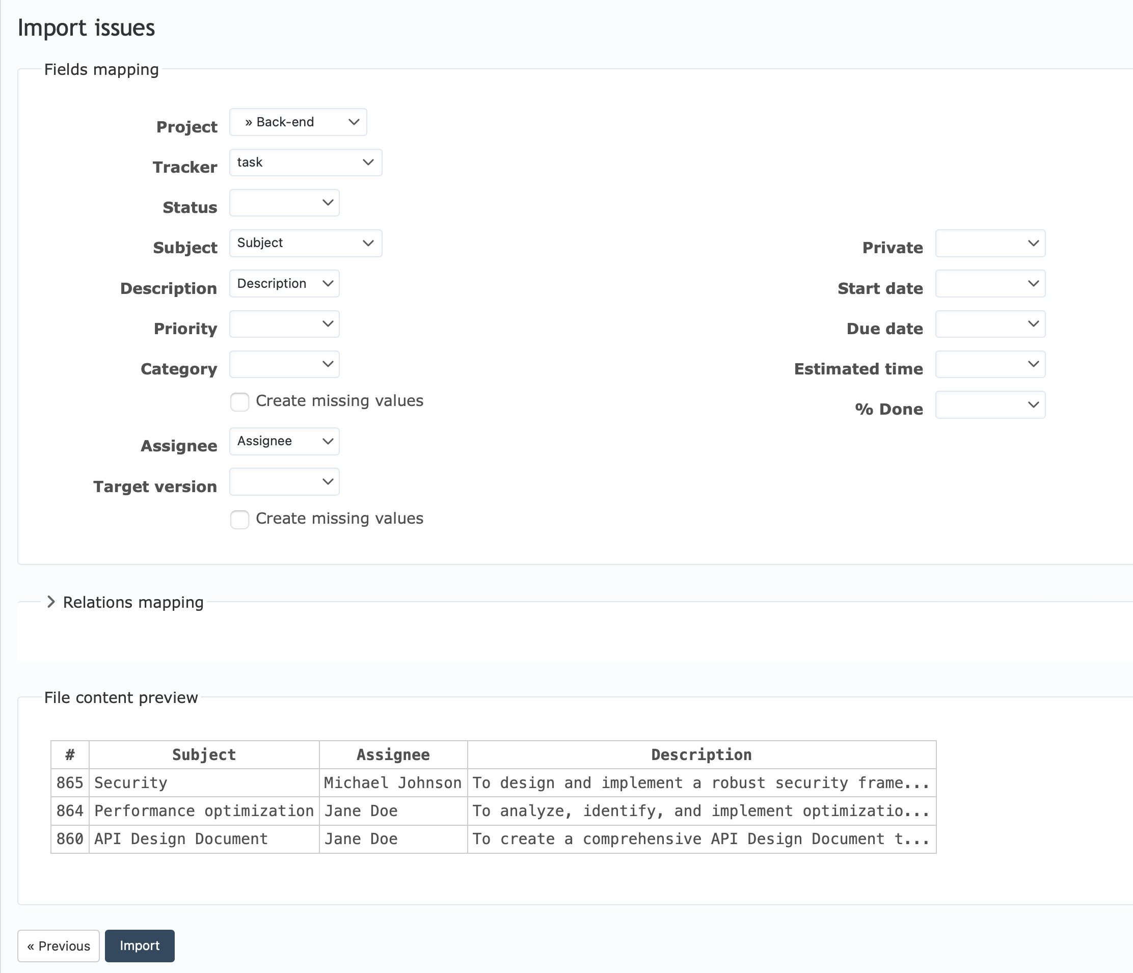Open the Category dropdown

(284, 364)
